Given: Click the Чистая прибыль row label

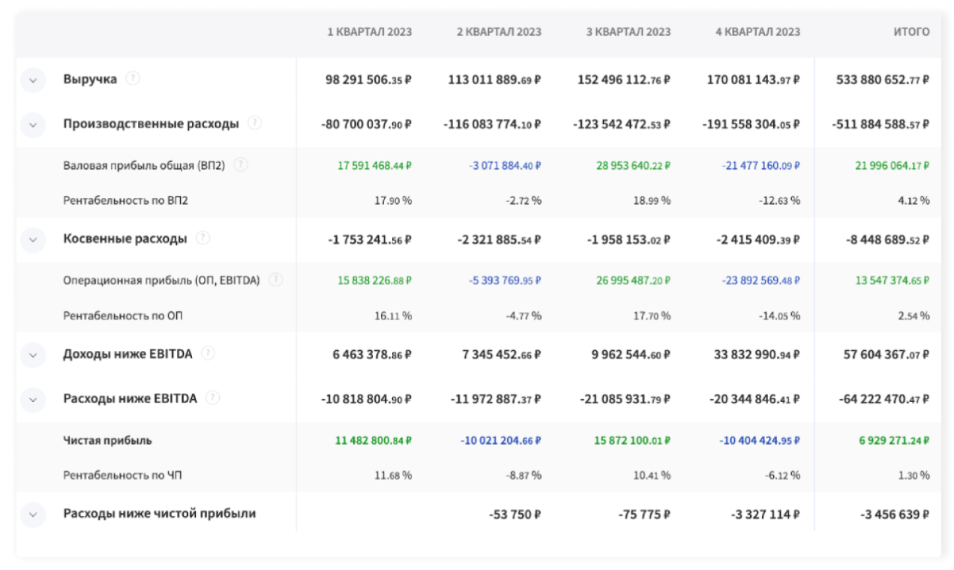Looking at the screenshot, I should tap(107, 440).
